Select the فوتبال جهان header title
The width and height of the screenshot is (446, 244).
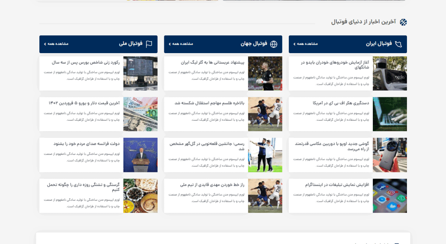click(254, 44)
